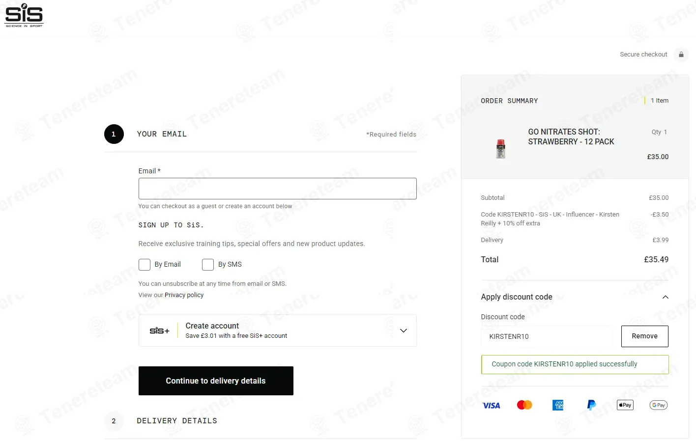
Task: Click the Go Nitrates Shot product thumbnail
Action: tap(500, 149)
